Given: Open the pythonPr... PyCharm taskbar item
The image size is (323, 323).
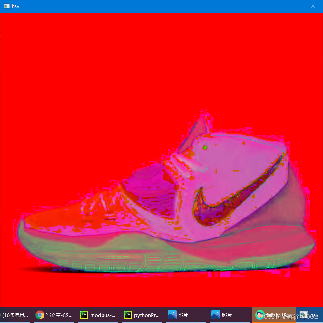Looking at the screenshot, I should click(142, 315).
